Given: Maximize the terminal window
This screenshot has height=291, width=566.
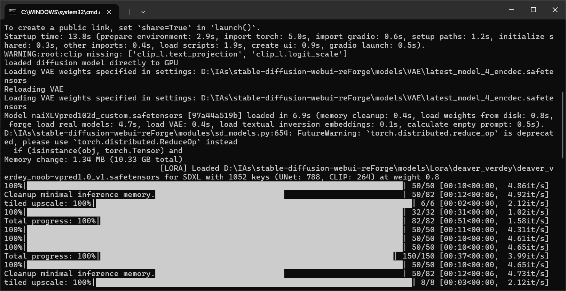Looking at the screenshot, I should pos(534,10).
